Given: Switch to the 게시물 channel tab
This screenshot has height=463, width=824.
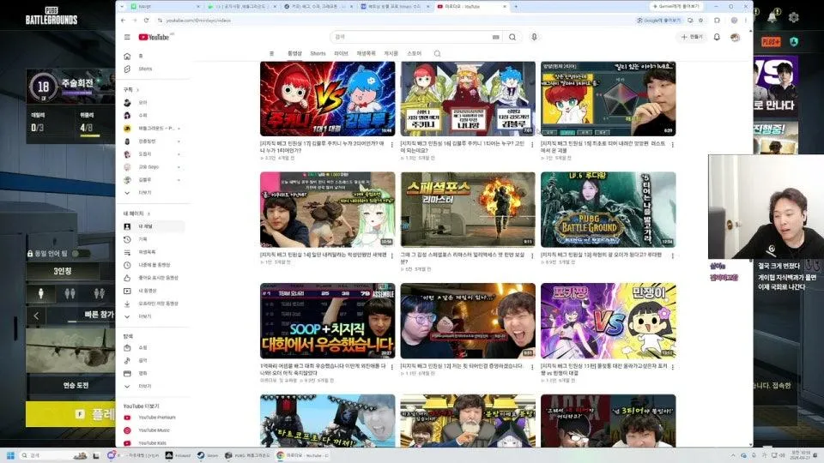Looking at the screenshot, I should (x=391, y=53).
